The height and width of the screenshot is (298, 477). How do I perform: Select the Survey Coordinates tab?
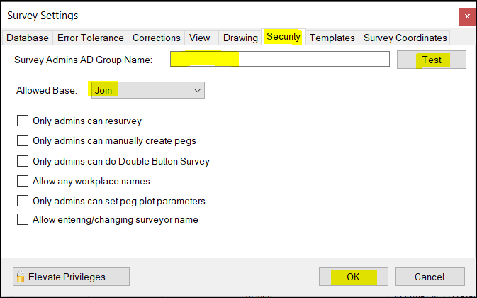(405, 38)
